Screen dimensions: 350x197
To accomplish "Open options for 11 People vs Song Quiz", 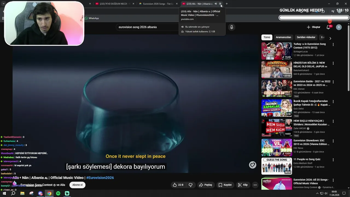I will pyautogui.click(x=333, y=160).
